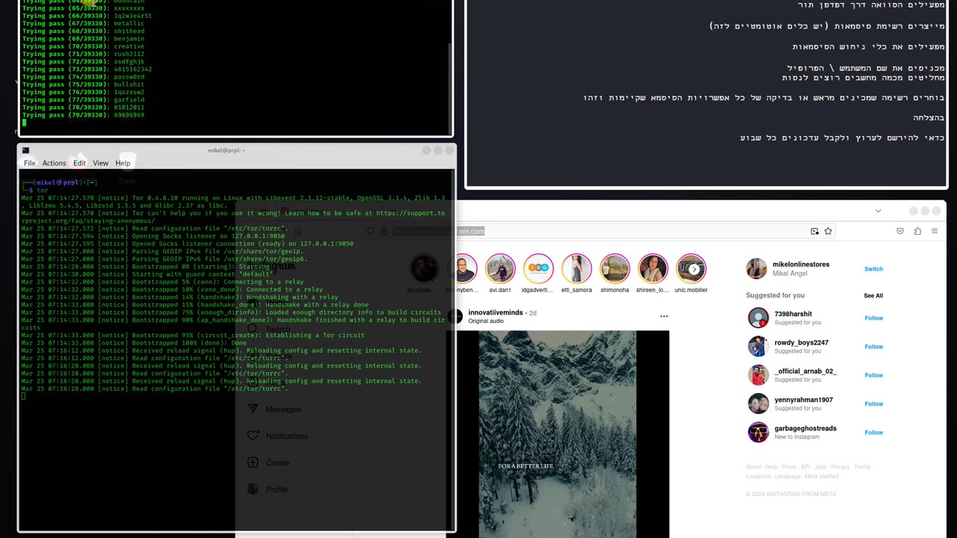Open the Pocket save icon in the browser toolbar

[900, 232]
